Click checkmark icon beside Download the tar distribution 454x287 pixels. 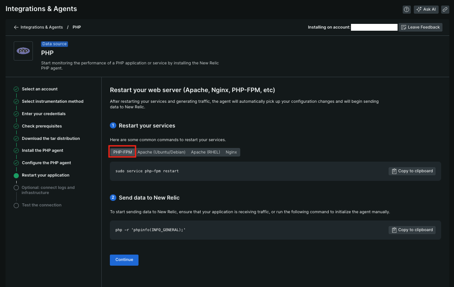tap(16, 139)
